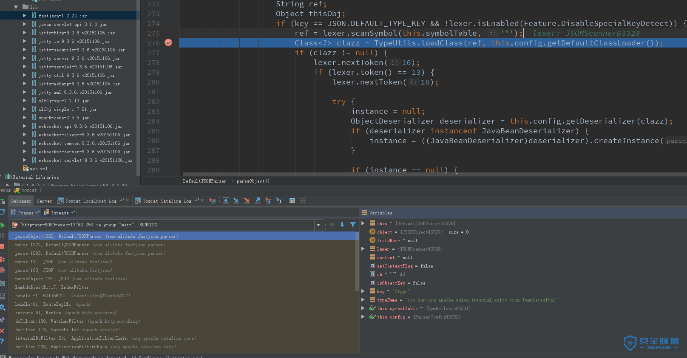This screenshot has height=358, width=687.
Task: Expand the this.symbolTable variable node
Action: (363, 308)
